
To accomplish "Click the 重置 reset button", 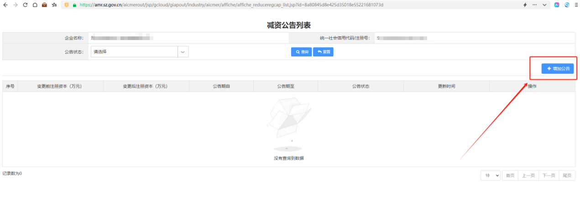I will click(323, 52).
